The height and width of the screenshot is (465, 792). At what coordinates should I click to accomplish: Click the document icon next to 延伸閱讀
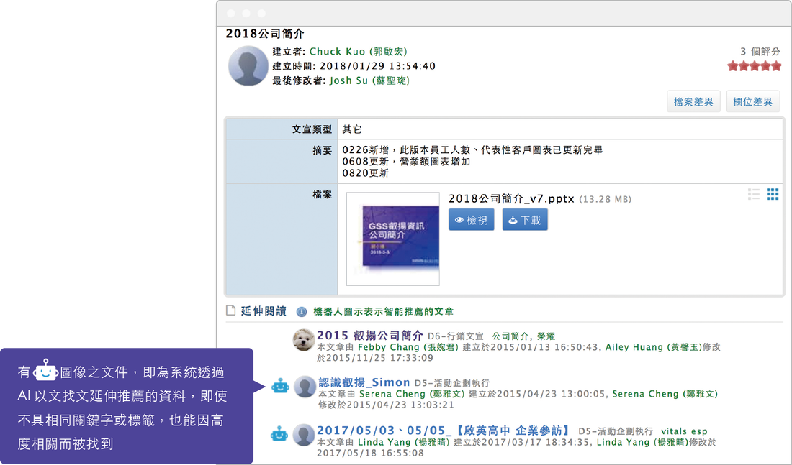231,310
